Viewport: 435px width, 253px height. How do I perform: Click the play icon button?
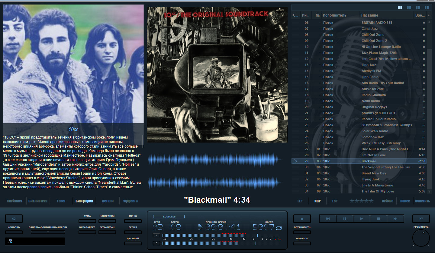pos(362,219)
